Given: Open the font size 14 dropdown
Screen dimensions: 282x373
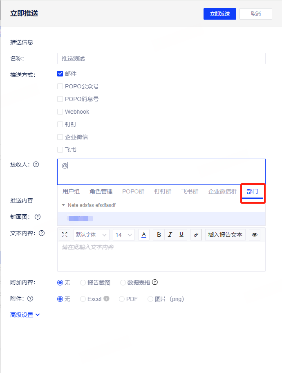Looking at the screenshot, I should (124, 235).
